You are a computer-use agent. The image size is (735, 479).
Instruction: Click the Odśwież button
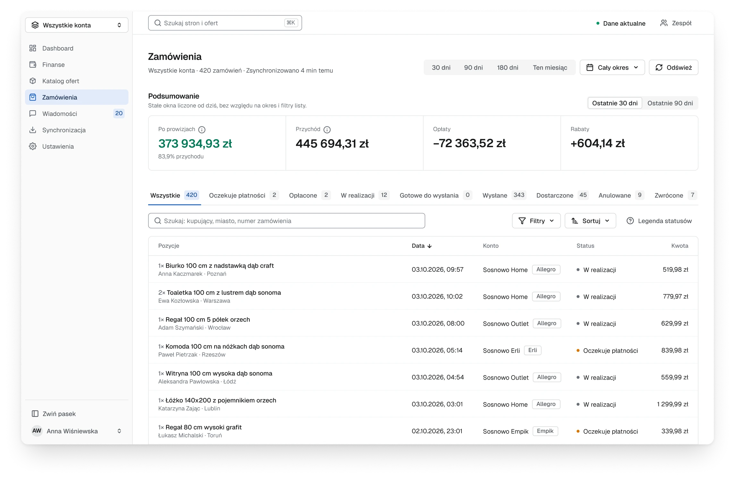pos(673,67)
